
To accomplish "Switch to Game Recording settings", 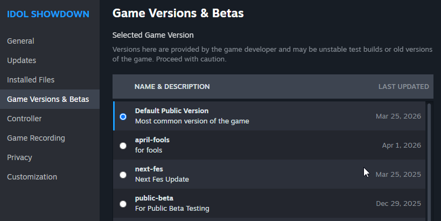I will [x=36, y=138].
